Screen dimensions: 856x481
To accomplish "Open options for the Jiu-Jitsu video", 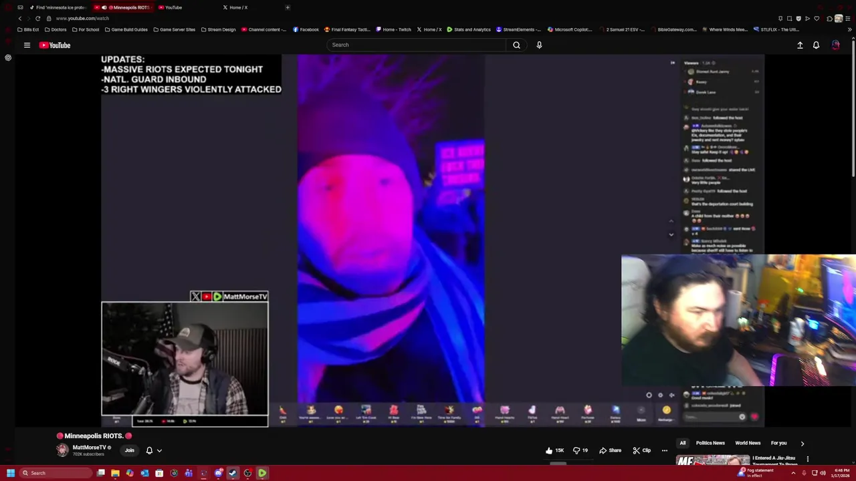I will point(807,459).
